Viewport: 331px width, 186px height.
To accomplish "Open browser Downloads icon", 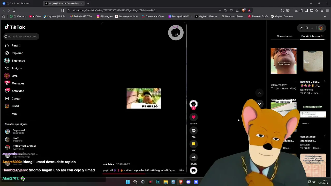I will [x=296, y=10].
